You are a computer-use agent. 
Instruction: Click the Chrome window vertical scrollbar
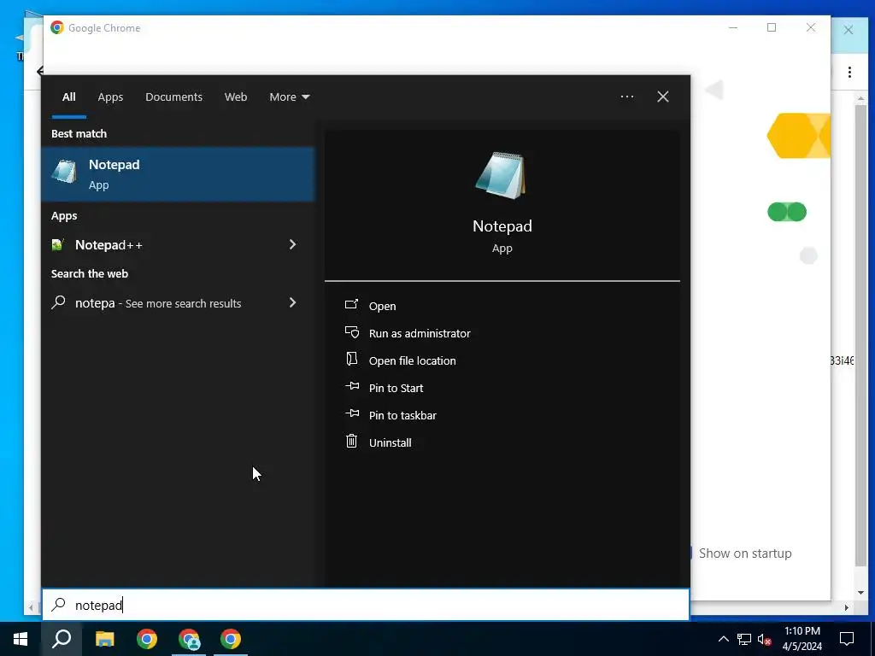860,335
